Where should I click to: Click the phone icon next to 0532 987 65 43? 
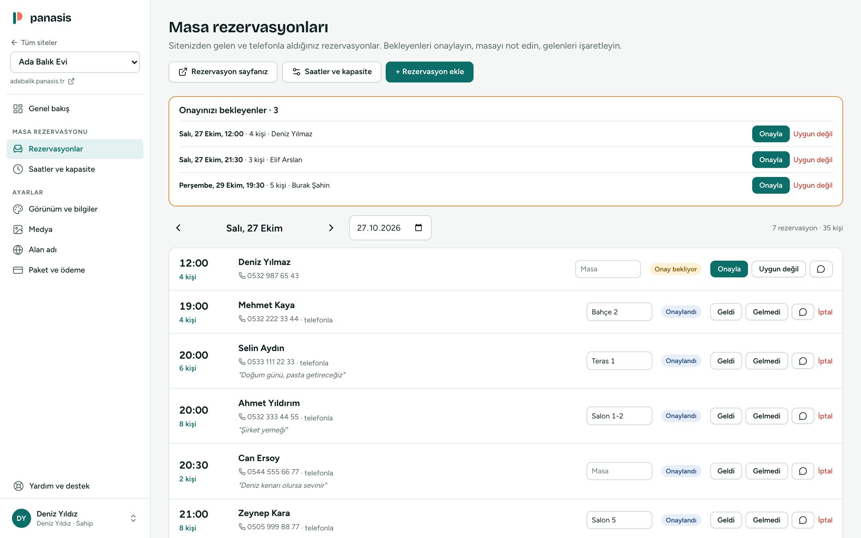click(242, 275)
